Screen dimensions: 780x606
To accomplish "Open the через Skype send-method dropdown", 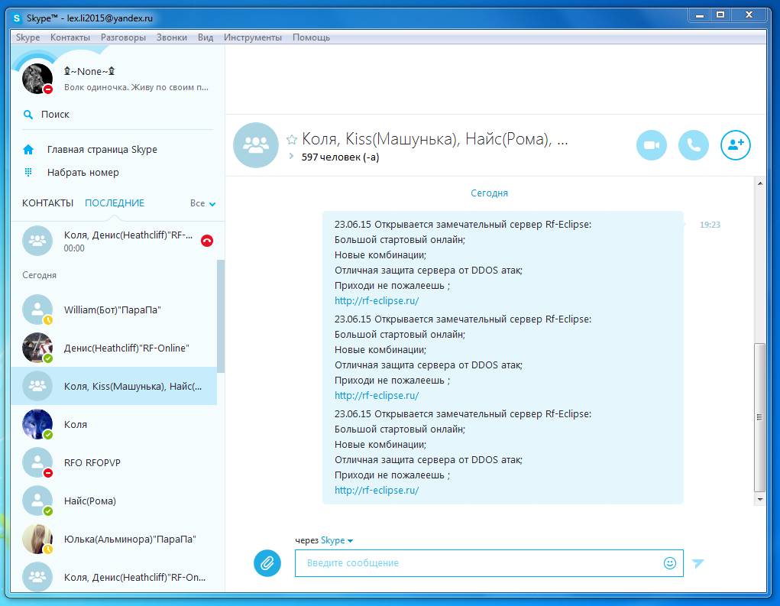I will click(x=337, y=540).
